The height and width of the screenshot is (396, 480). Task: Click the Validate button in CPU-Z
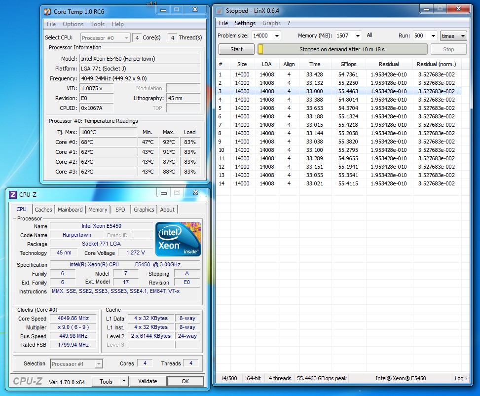coord(148,381)
